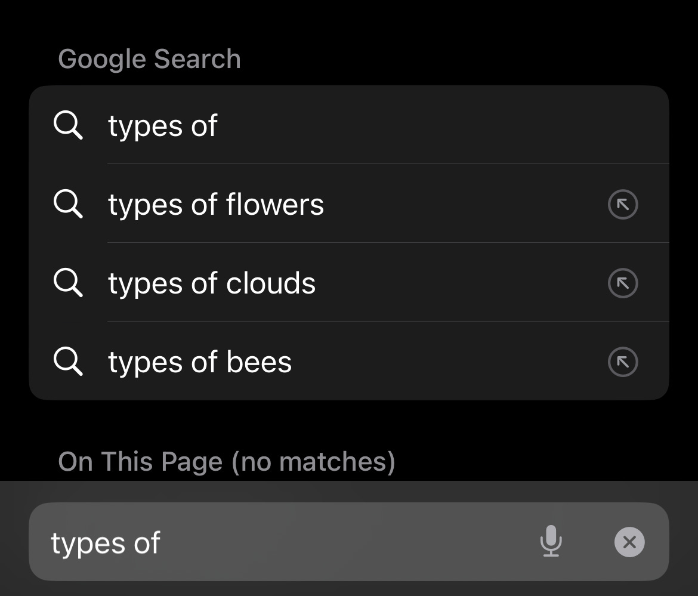Click the magnifier icon beside 'types of clouds'

(68, 283)
